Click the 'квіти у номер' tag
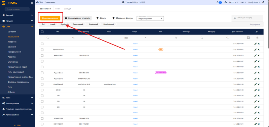269x127 pixels. [161, 72]
